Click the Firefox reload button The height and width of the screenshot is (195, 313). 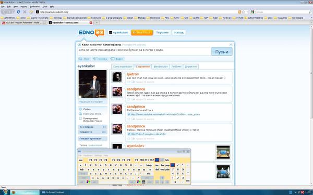point(18,12)
